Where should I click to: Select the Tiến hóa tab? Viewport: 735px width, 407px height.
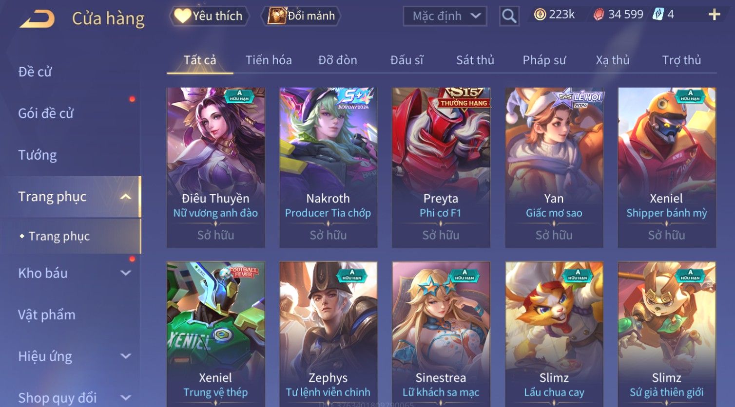[x=269, y=60]
